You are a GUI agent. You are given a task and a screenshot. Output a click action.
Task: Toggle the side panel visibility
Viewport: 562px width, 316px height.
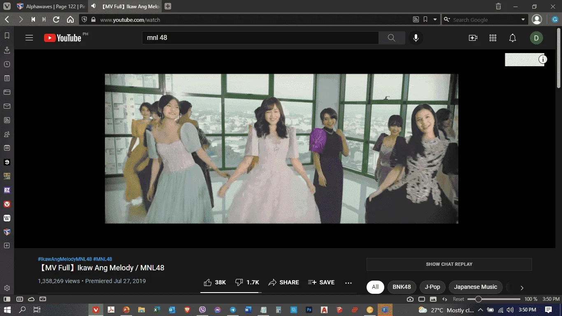[7, 299]
